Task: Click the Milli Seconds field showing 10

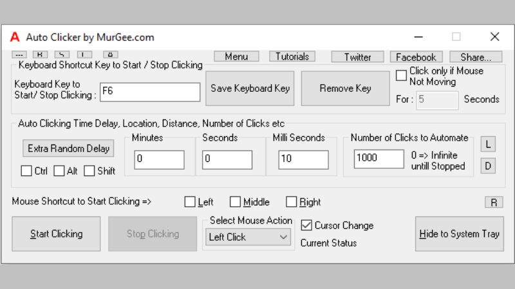Action: tap(303, 159)
